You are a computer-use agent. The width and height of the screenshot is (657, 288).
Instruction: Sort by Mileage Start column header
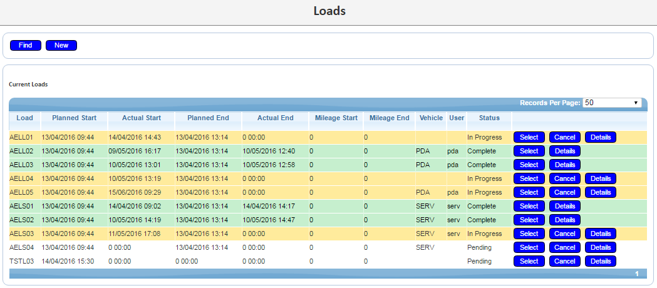336,118
